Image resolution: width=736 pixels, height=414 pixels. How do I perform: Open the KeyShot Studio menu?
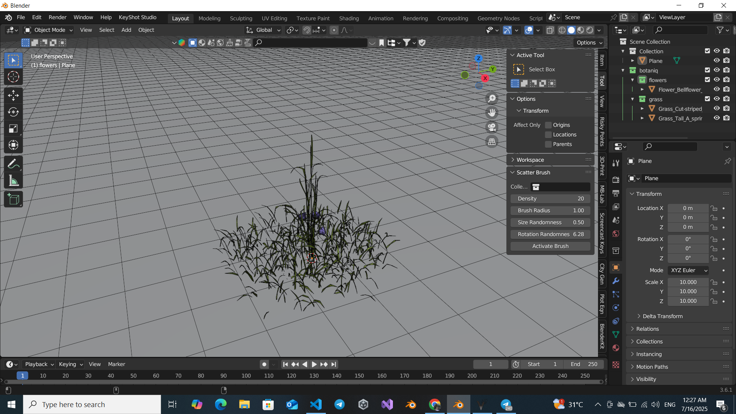coord(138,17)
